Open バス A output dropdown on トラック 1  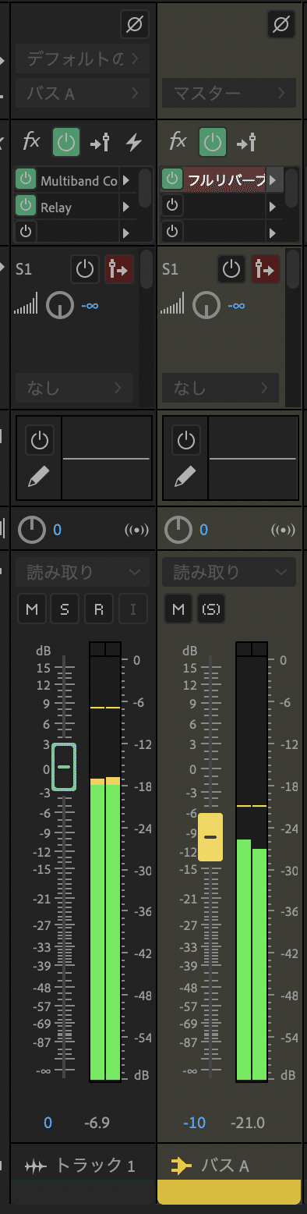82,94
